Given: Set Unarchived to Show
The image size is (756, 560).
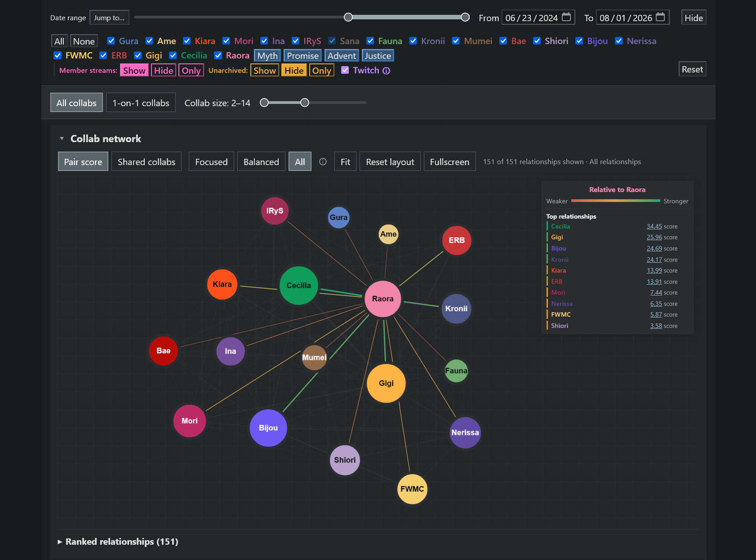Looking at the screenshot, I should pos(265,70).
